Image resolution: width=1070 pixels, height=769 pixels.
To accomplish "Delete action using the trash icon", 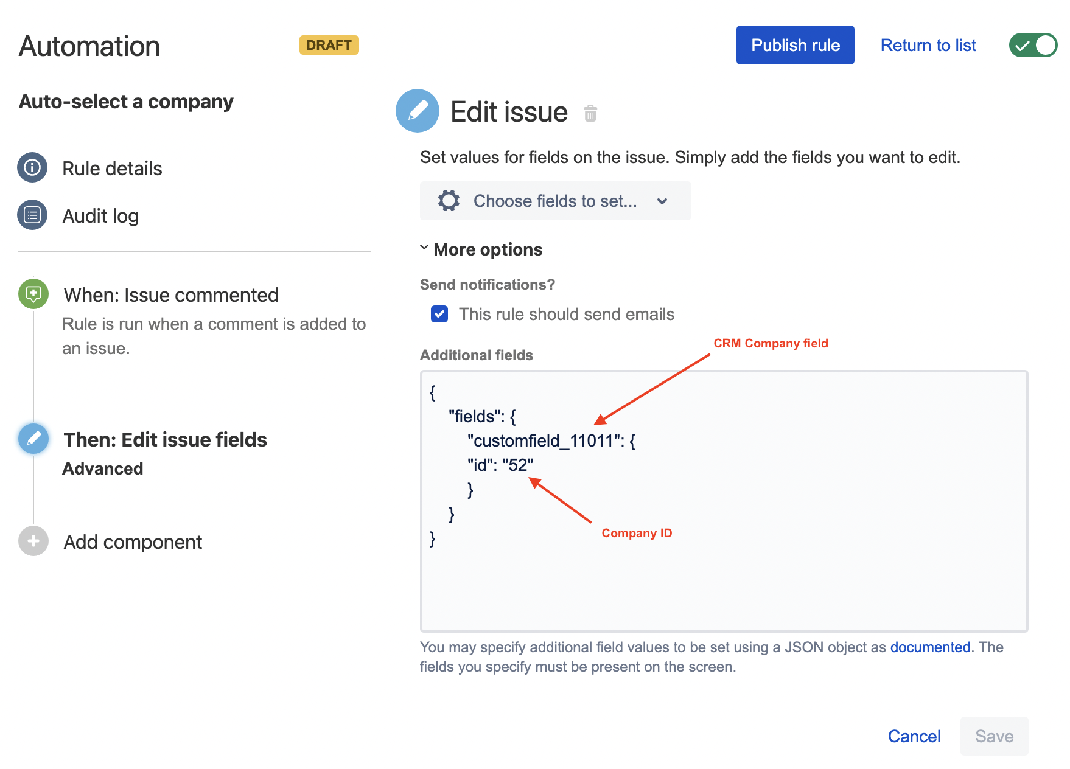I will 590,113.
